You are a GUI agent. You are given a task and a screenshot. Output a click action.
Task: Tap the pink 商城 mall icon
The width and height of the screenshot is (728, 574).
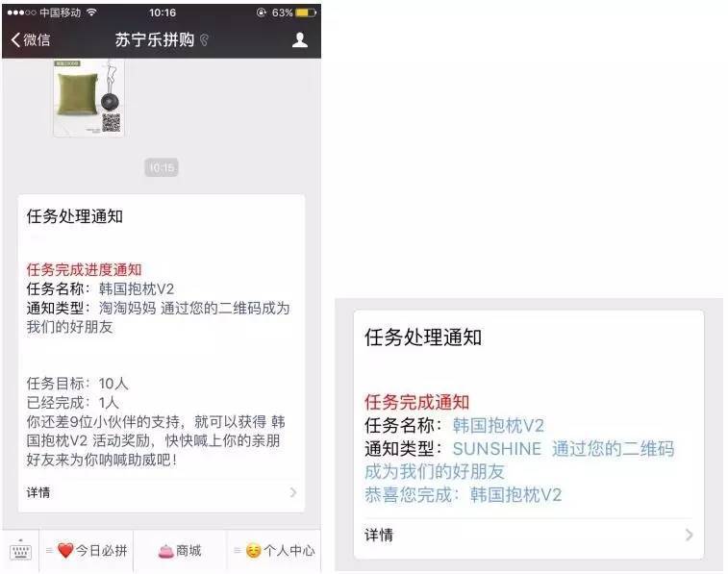165,551
